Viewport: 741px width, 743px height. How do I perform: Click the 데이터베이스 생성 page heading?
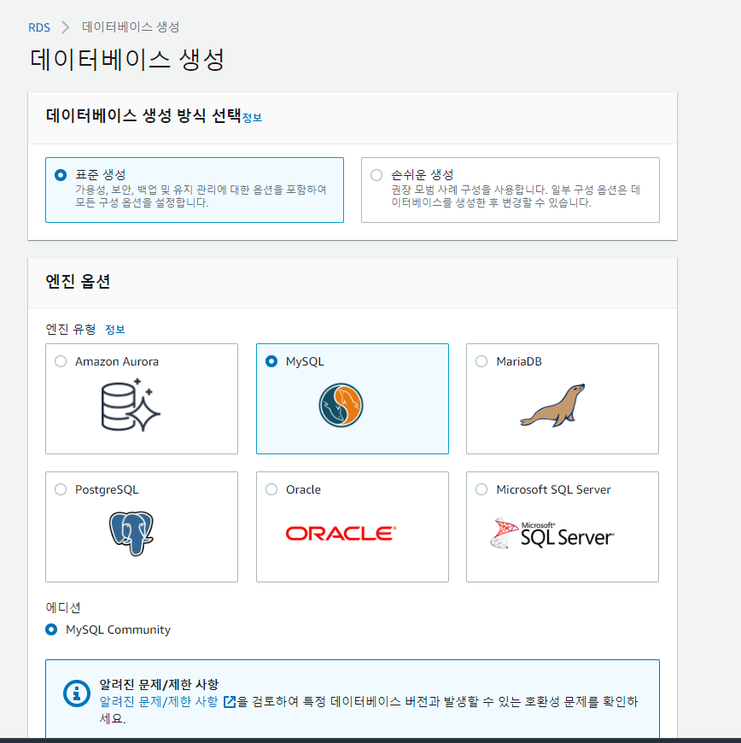[127, 60]
